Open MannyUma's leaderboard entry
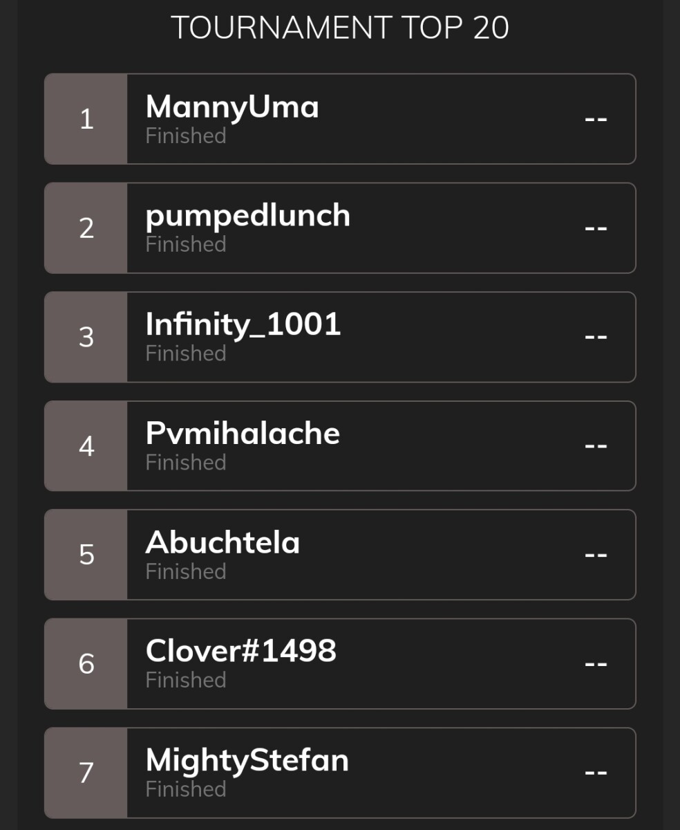This screenshot has width=680, height=830. point(340,119)
